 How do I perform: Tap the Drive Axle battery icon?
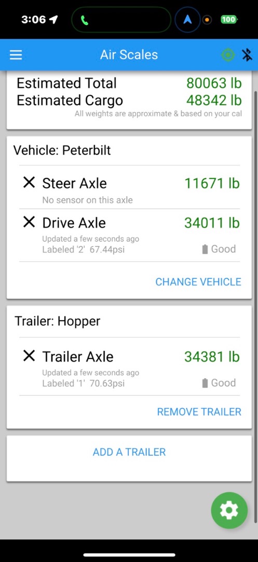(x=205, y=249)
